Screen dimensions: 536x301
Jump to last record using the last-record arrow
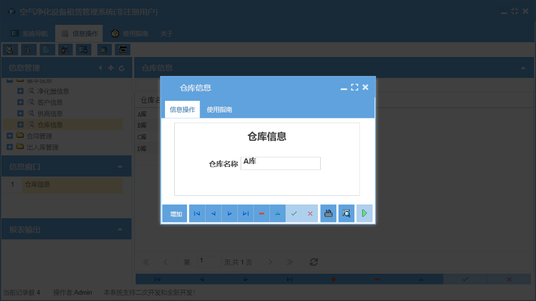point(246,213)
